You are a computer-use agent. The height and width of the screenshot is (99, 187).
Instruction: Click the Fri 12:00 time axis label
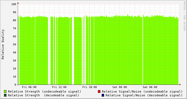59,87
